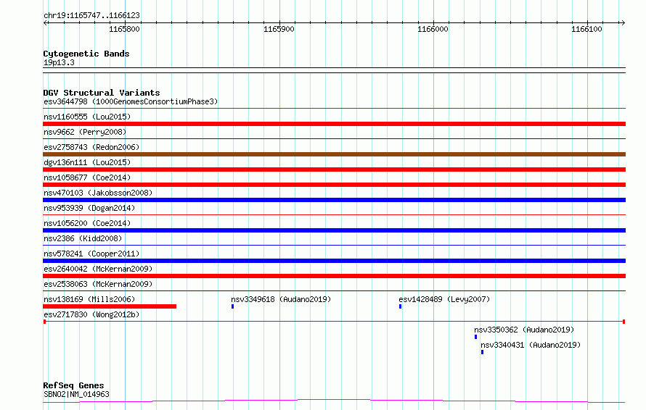Viewport: 646px width, 410px height.
Task: Click the blue nsv470103 (Jakobsson2008) variant bar
Action: [334, 200]
